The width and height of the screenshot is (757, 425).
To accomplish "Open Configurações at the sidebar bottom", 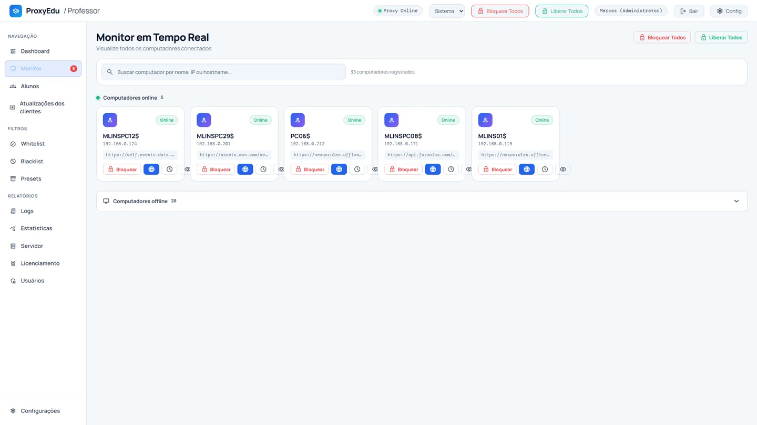I will coord(43,411).
